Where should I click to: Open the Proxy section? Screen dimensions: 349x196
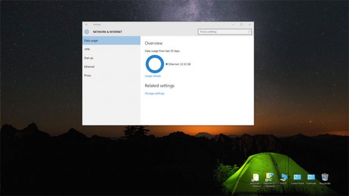click(111, 75)
